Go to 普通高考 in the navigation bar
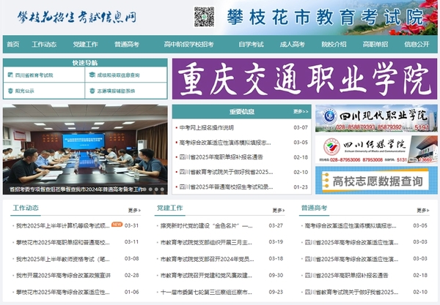Viewport: 440px width, 305px height. pyautogui.click(x=127, y=44)
